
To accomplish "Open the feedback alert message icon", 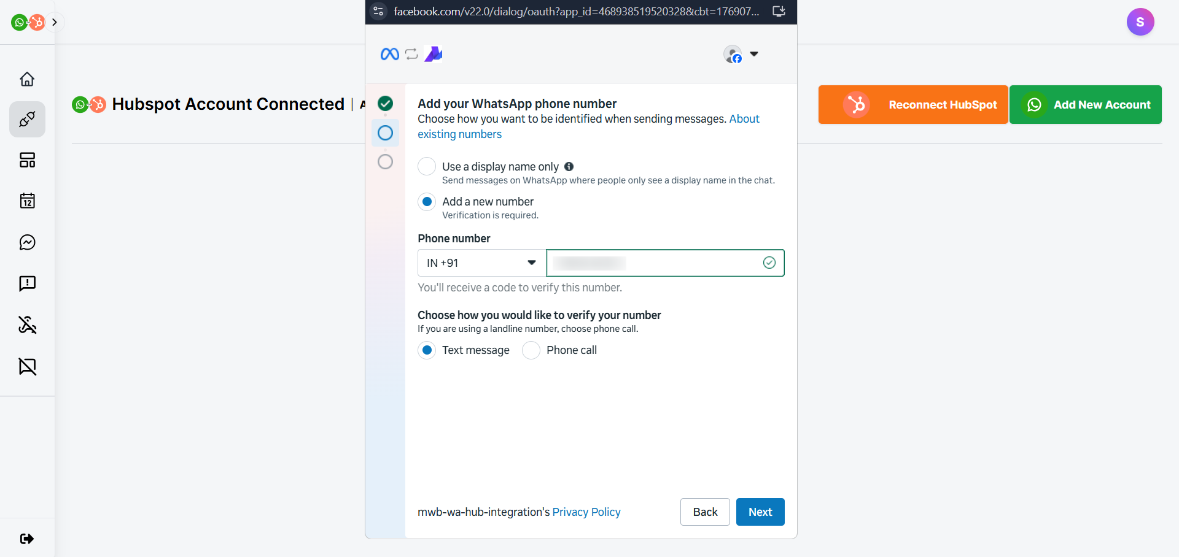I will 27,283.
